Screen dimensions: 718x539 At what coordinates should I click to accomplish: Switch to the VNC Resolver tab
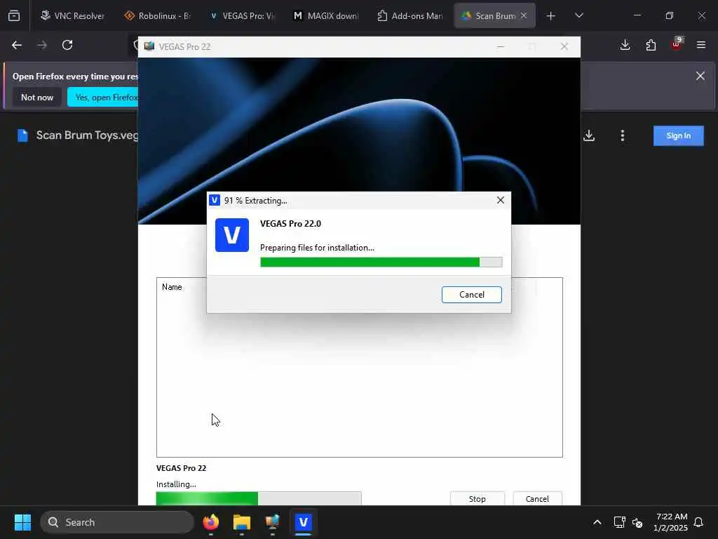(72, 15)
